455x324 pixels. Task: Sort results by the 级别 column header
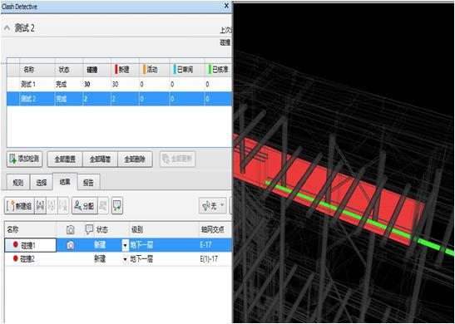click(137, 230)
